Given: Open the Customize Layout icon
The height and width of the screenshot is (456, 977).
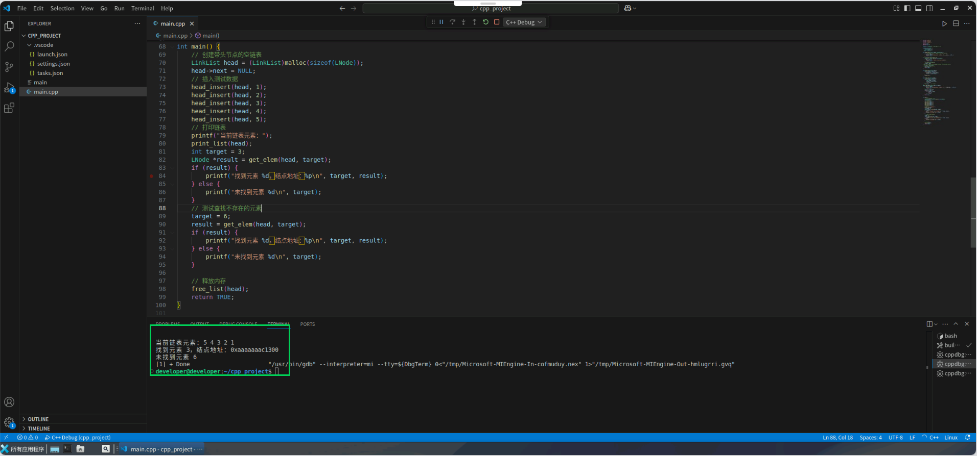Looking at the screenshot, I should [x=896, y=8].
